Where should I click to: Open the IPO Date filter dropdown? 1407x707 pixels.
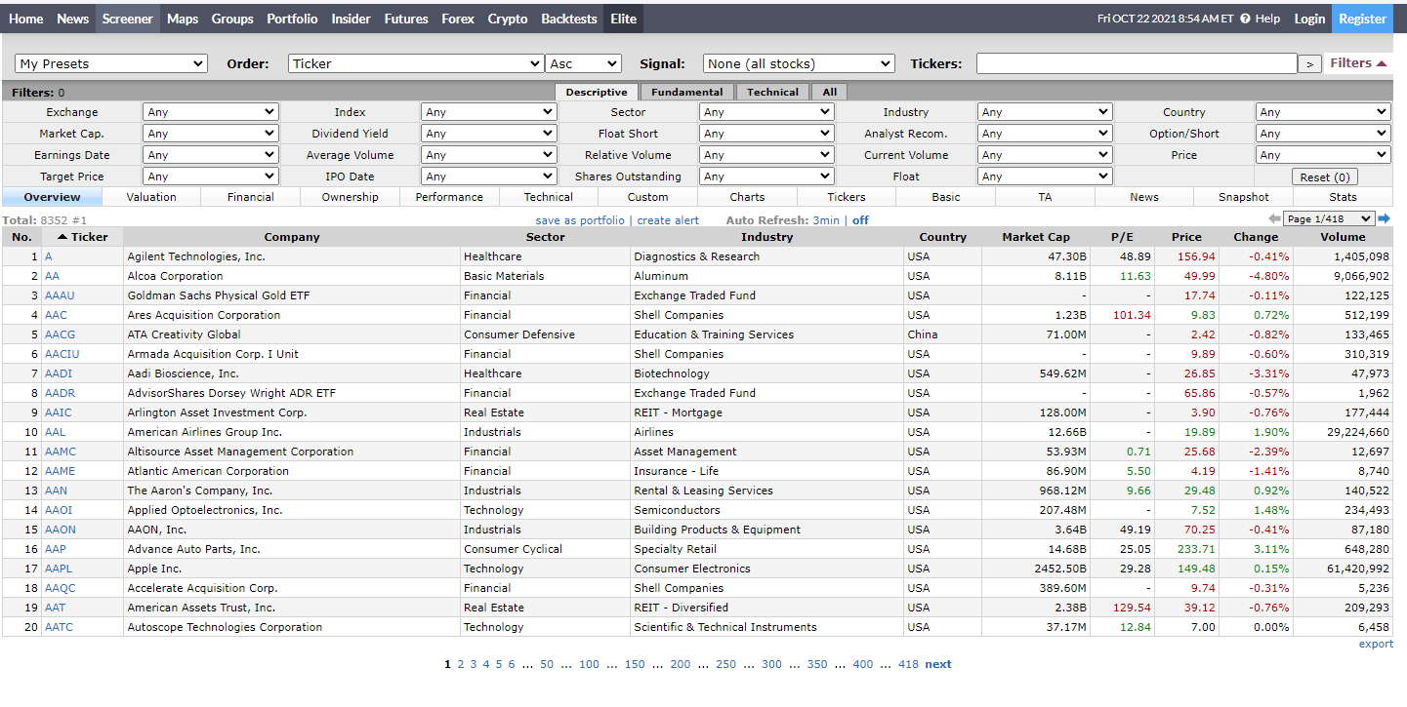[x=489, y=177]
